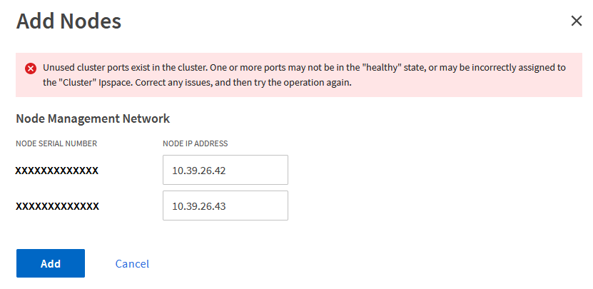Click the Add Nodes dialog title
Screen dimensions: 593x289
[x=69, y=21]
